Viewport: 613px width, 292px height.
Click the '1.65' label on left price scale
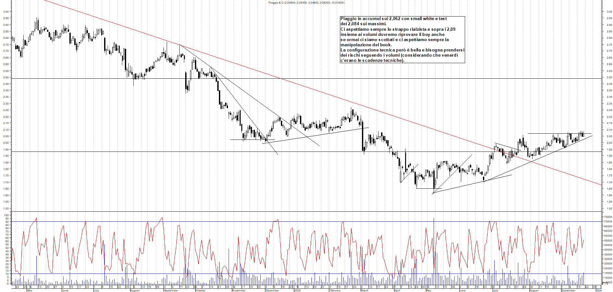[6, 189]
